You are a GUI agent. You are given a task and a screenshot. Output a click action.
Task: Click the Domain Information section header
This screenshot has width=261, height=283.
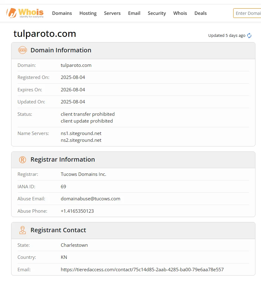[x=133, y=50]
